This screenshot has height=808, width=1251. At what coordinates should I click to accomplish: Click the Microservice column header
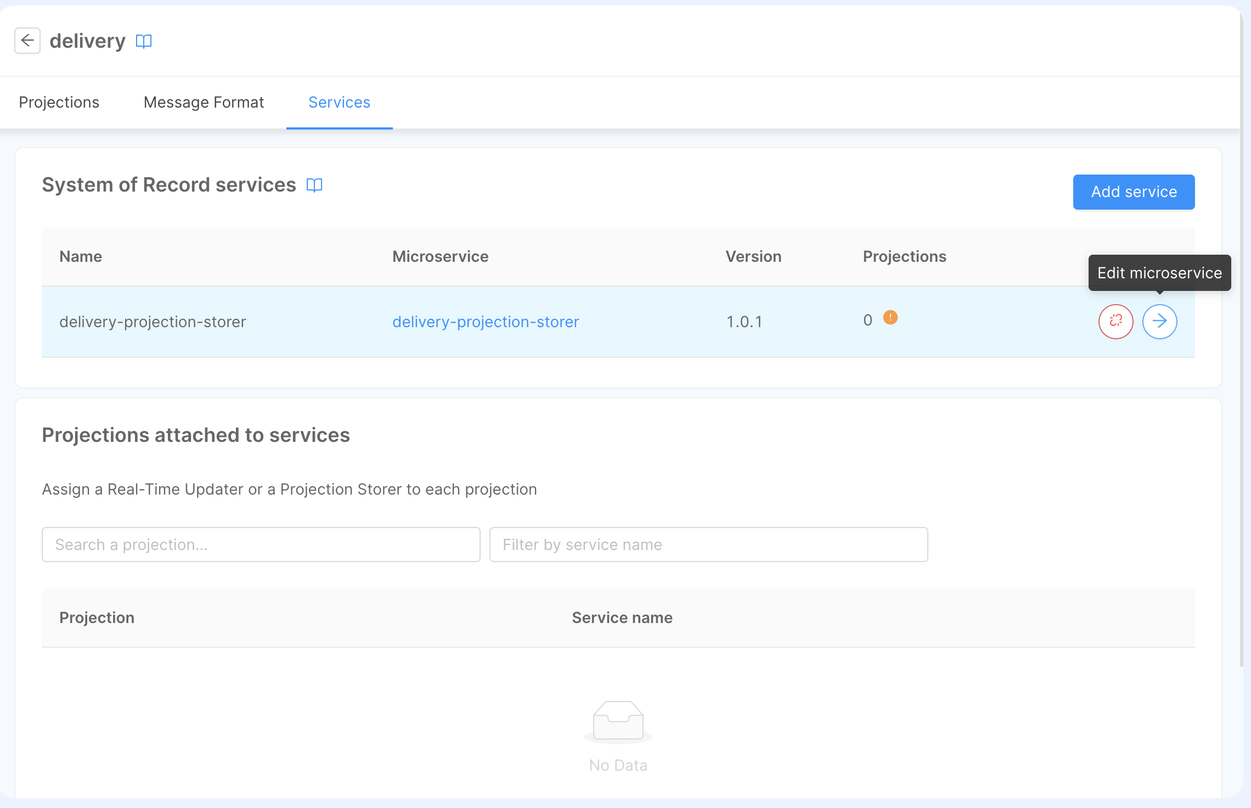(x=440, y=256)
